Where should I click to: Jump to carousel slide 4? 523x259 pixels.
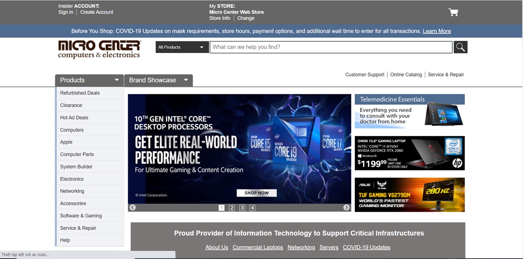point(252,208)
